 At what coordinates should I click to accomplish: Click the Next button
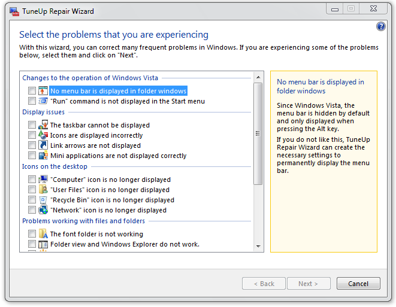coord(309,284)
